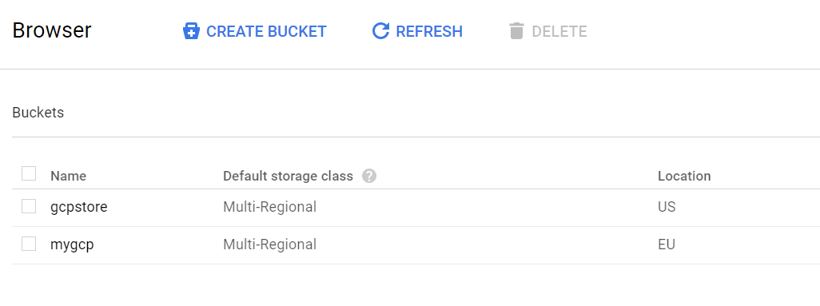Open the mygcp bucket
This screenshot has width=820, height=306.
(x=72, y=244)
